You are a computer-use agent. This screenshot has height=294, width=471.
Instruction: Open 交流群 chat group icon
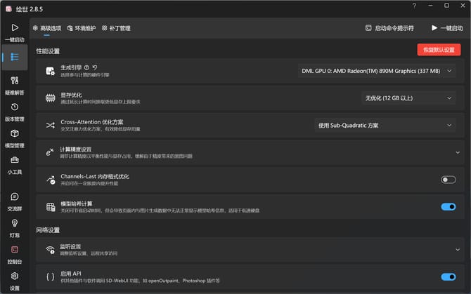[15, 197]
